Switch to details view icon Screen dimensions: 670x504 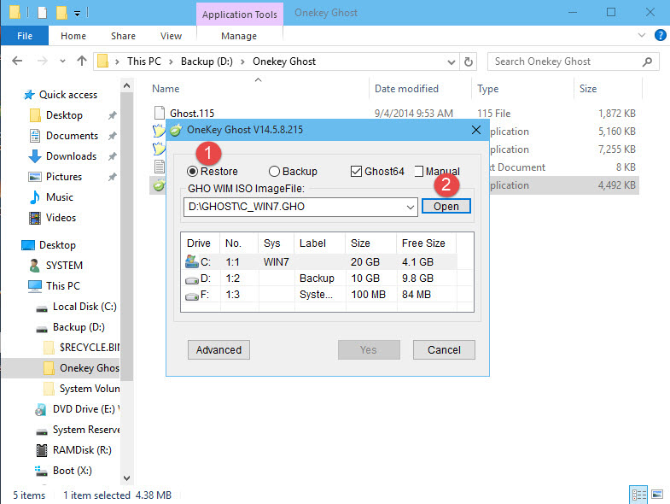tap(638, 495)
